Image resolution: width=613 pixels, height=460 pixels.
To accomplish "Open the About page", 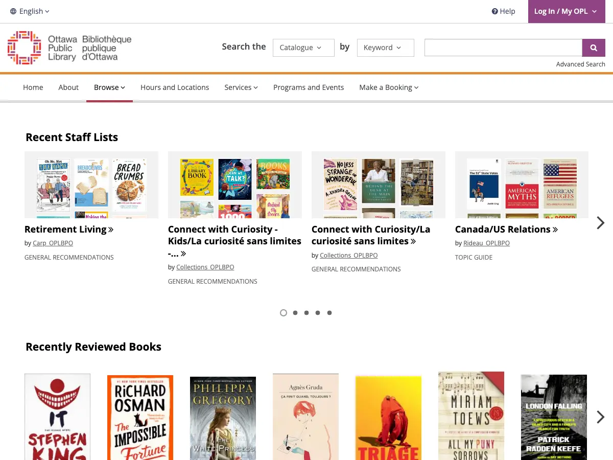I will [x=68, y=87].
